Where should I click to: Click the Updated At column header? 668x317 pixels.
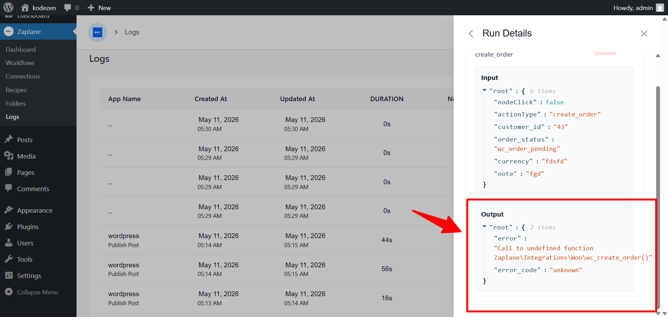pyautogui.click(x=297, y=99)
